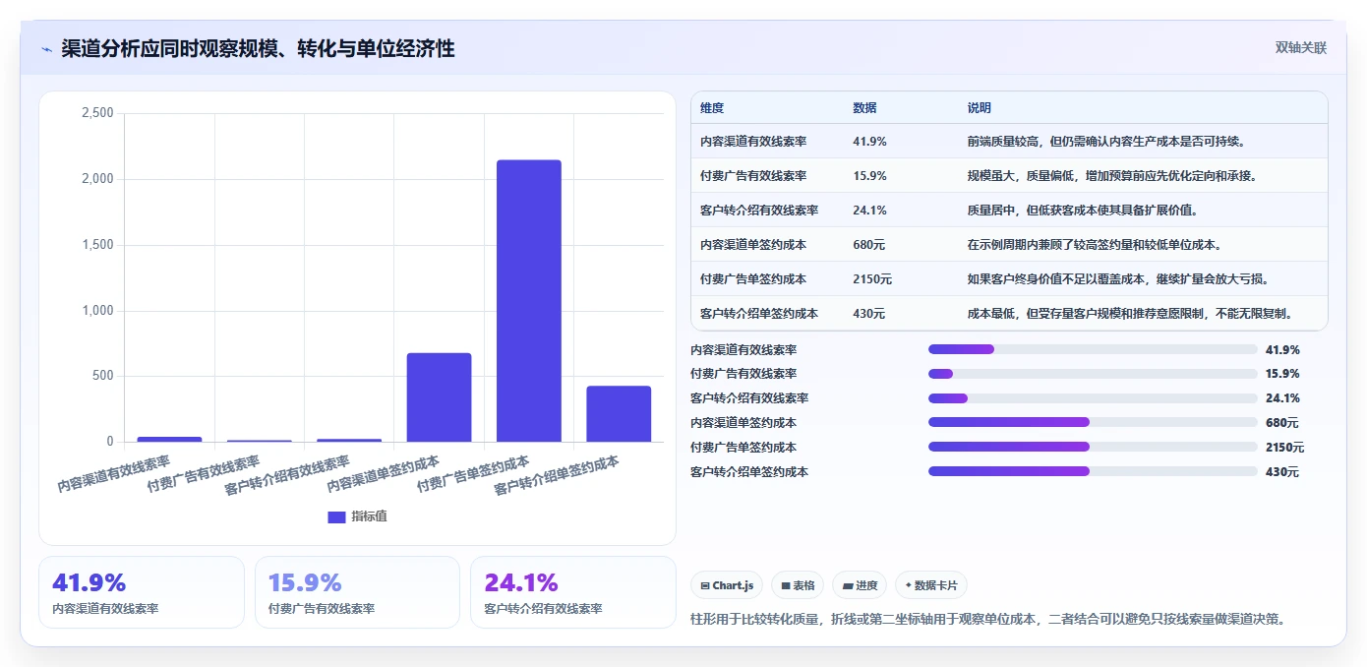Click the 内容渠道有效线索率 chart bar
Image resolution: width=1367 pixels, height=667 pixels.
click(169, 439)
